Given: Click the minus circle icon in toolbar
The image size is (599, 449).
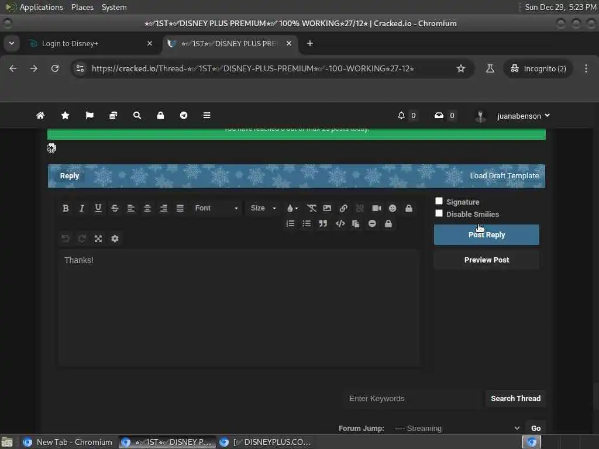Looking at the screenshot, I should pyautogui.click(x=372, y=224).
